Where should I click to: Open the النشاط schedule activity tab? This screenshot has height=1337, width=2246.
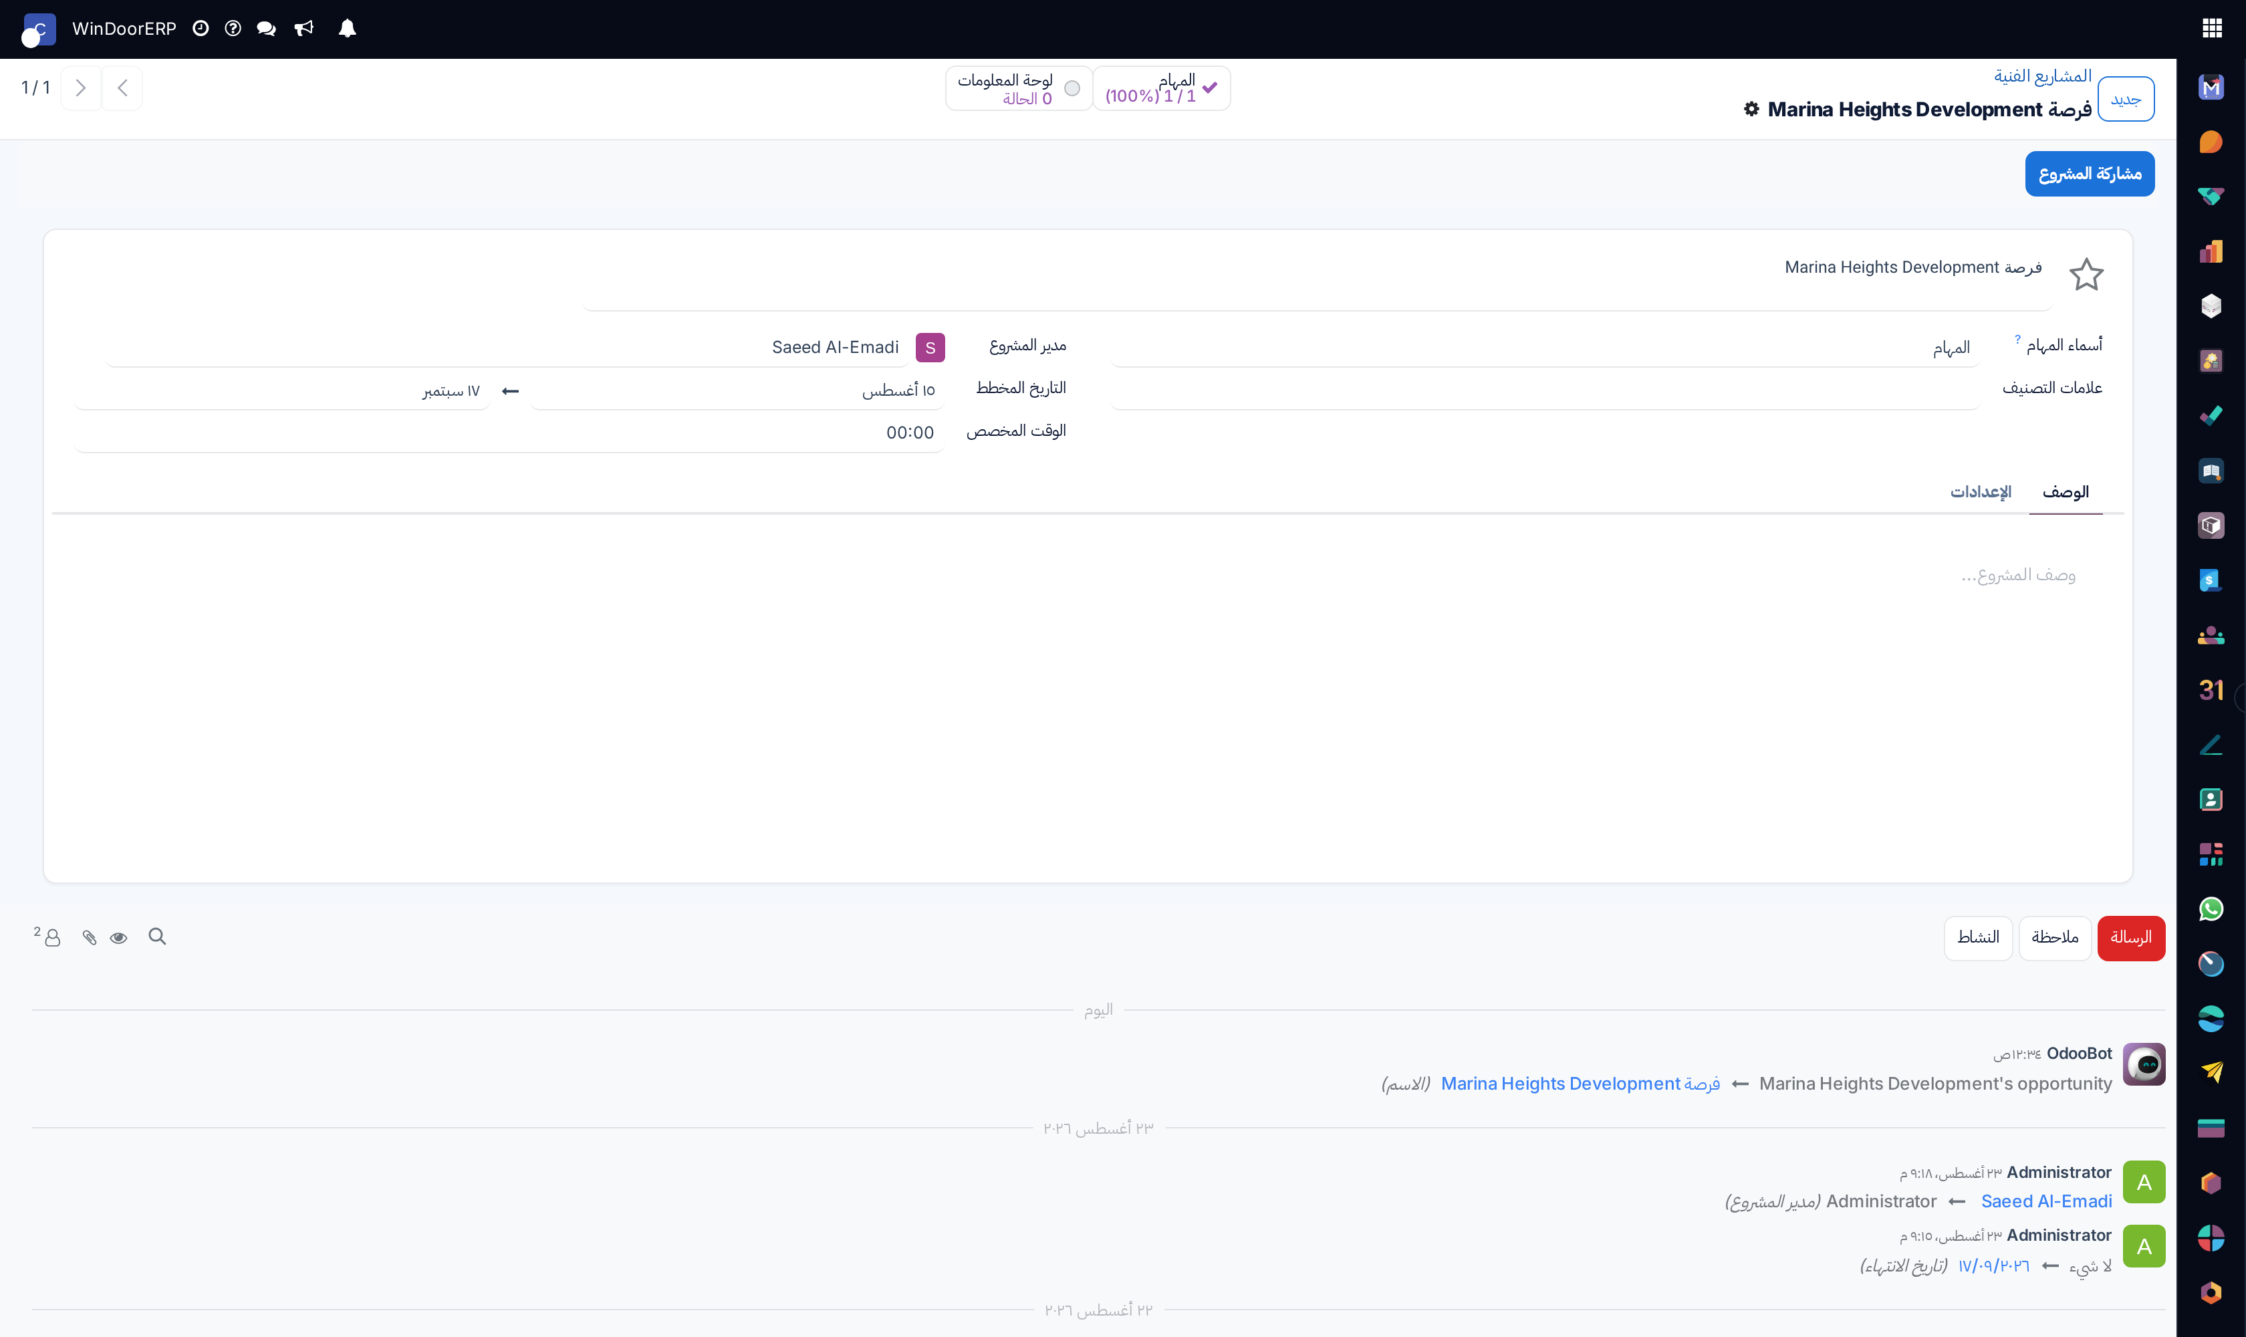pos(1979,938)
